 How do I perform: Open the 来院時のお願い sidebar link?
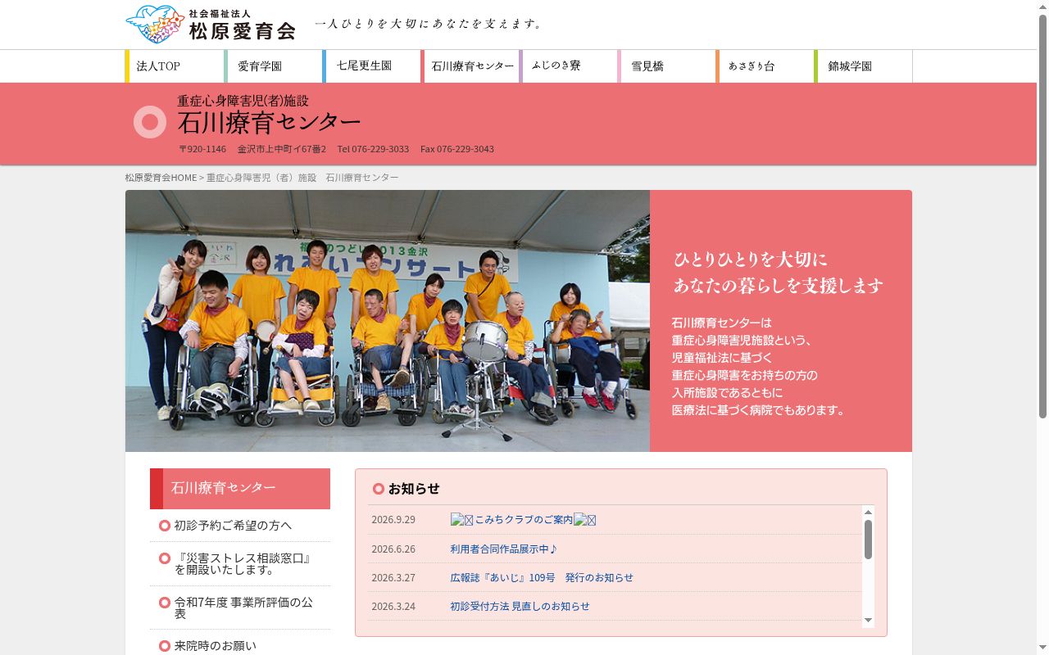[215, 646]
